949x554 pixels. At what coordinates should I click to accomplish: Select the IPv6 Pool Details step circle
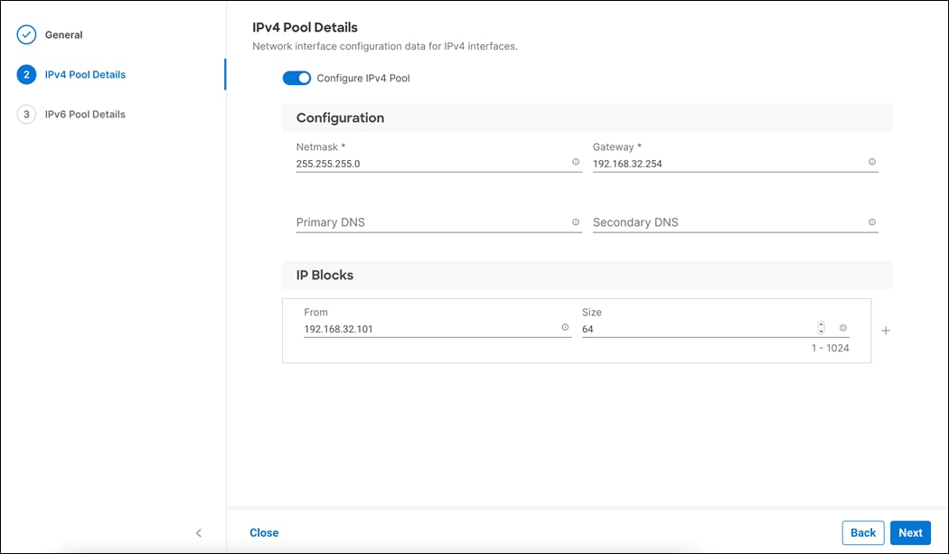(25, 114)
